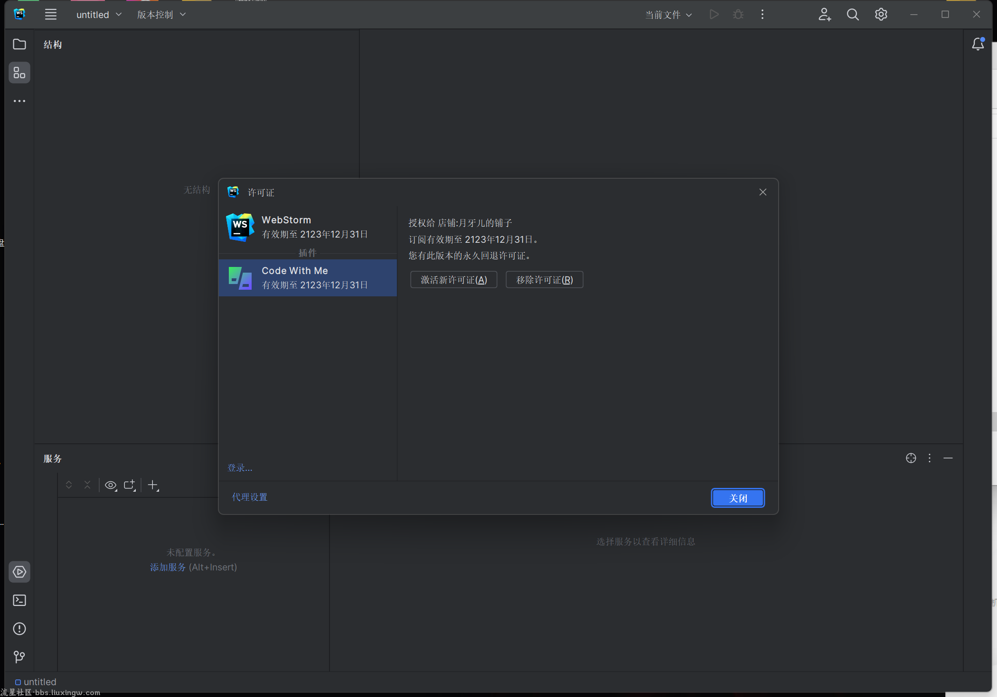Click the Debug bug icon
997x697 pixels.
coord(738,15)
